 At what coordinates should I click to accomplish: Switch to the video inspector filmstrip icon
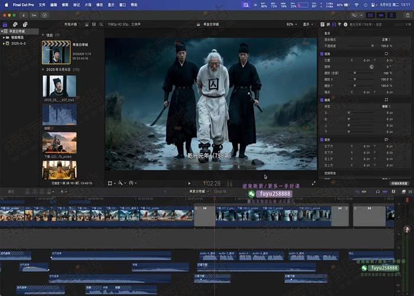[334, 24]
